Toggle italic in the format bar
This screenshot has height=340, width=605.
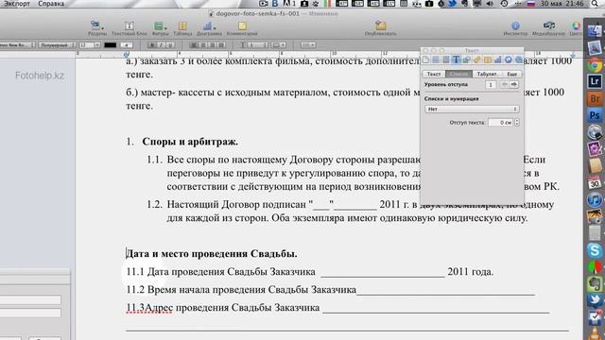point(161,45)
